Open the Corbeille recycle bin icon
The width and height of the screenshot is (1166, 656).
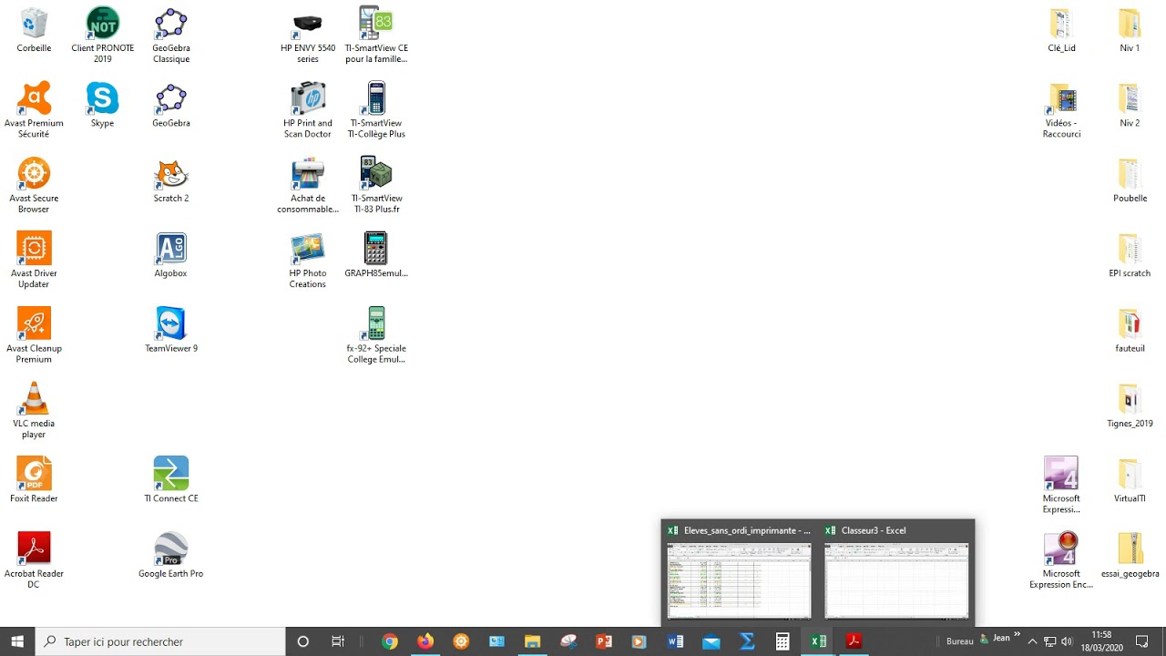pyautogui.click(x=34, y=30)
